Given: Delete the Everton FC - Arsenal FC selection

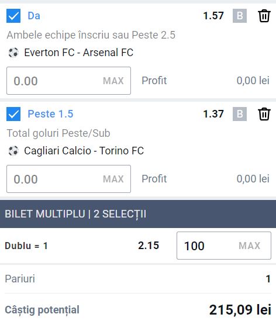Looking at the screenshot, I should pyautogui.click(x=264, y=16).
